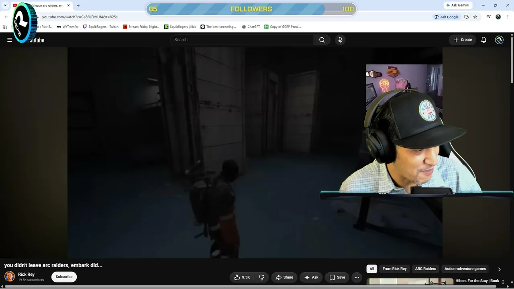514x289 pixels.
Task: Open The best streaming bookmark
Action: [218, 27]
